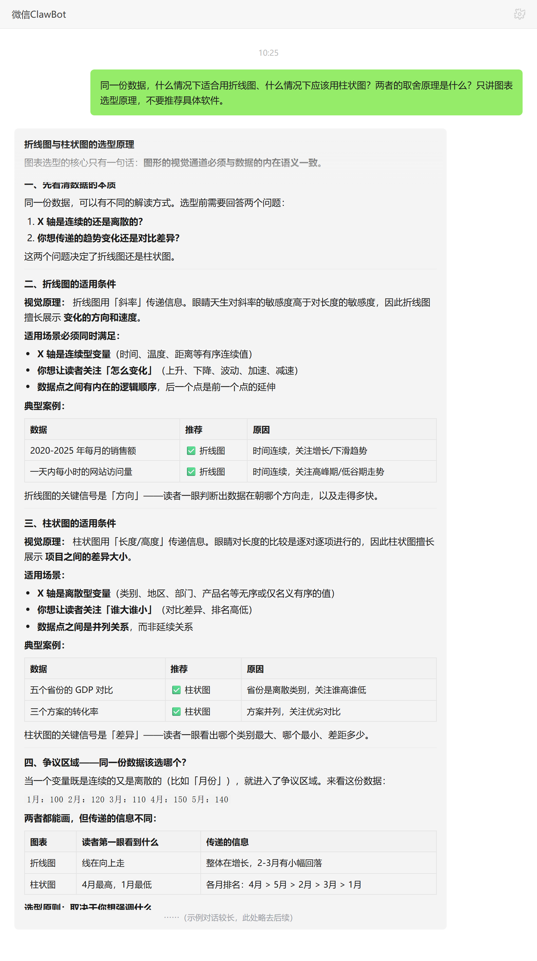Click cell 省份是离散类别，关注谁高谁低

coord(338,690)
